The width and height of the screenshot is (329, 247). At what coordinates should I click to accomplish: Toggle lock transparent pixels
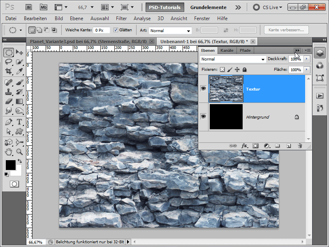coord(222,70)
